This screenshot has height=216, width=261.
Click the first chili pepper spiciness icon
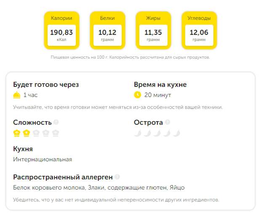pyautogui.click(x=138, y=133)
